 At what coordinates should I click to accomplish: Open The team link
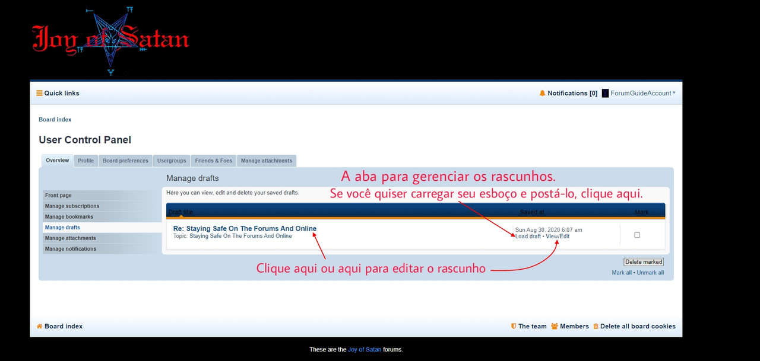coord(533,327)
